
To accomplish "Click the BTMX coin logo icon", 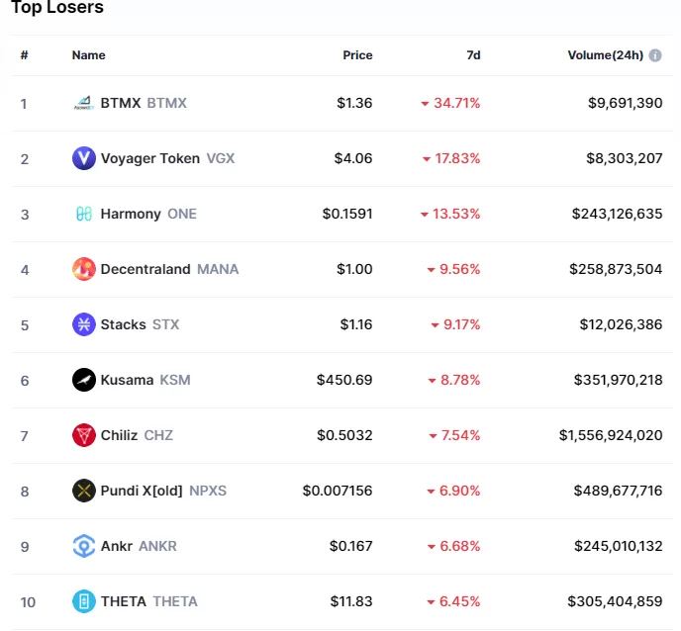I will pos(84,103).
